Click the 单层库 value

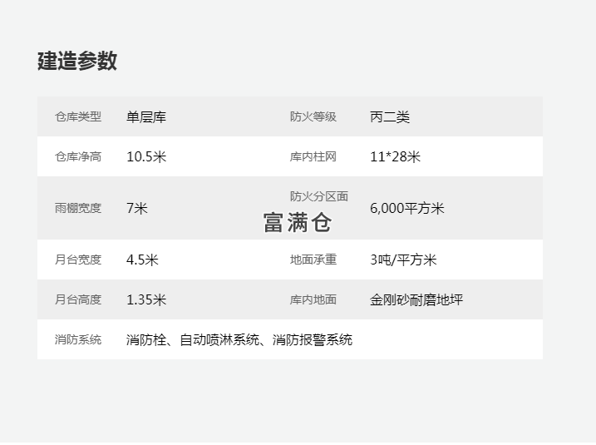click(146, 117)
